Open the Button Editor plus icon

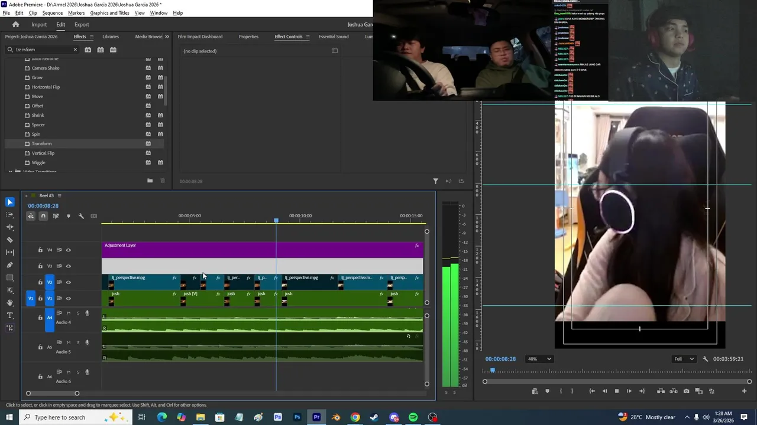pos(744,391)
